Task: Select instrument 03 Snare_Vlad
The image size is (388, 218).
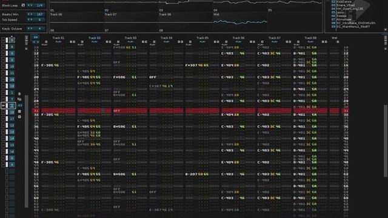Action: [x=343, y=5]
